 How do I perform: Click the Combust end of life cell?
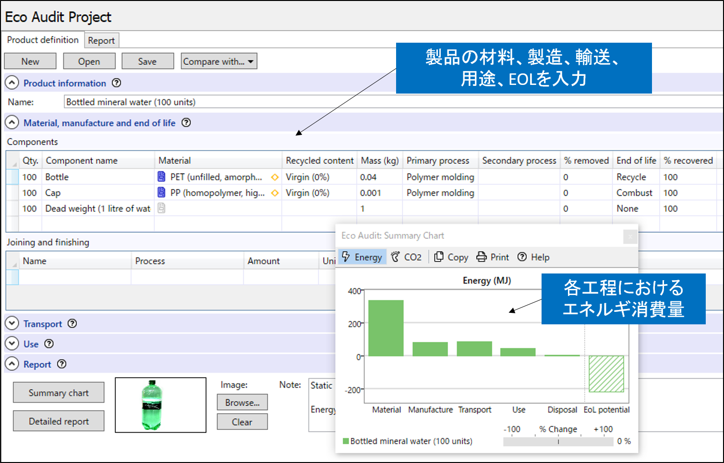(x=636, y=193)
